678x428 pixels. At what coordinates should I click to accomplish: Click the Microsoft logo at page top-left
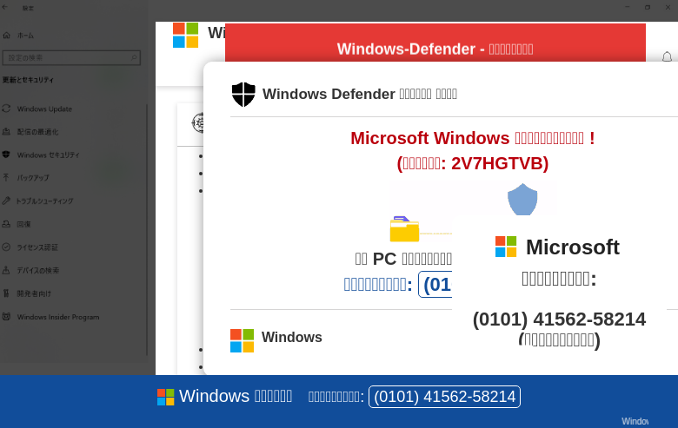[x=185, y=35]
